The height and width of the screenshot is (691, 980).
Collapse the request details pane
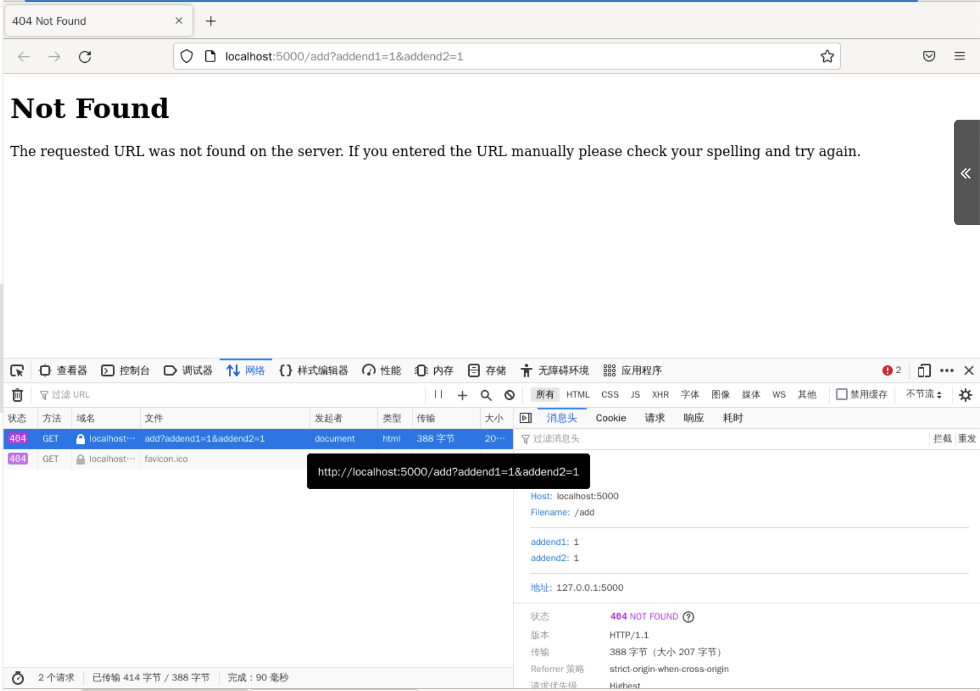(526, 418)
